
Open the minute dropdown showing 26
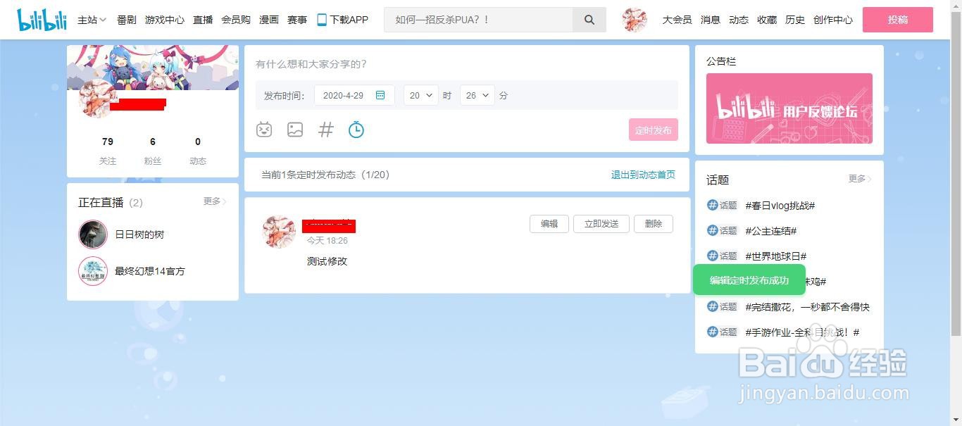(x=477, y=95)
